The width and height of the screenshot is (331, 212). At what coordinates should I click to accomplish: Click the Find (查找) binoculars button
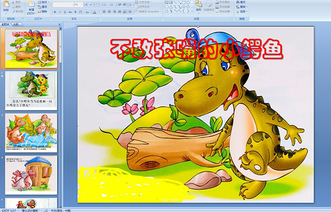click(x=241, y=2)
